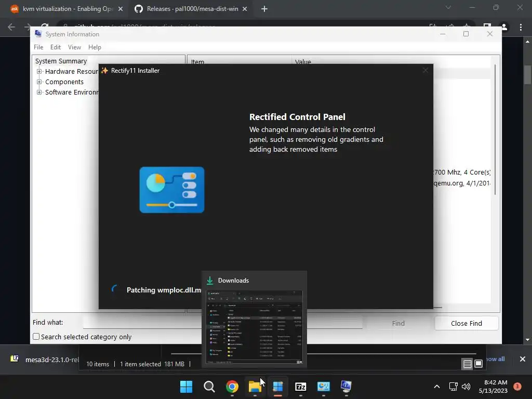
Task: Click the Rectify11 Installer title icon
Action: (x=104, y=71)
